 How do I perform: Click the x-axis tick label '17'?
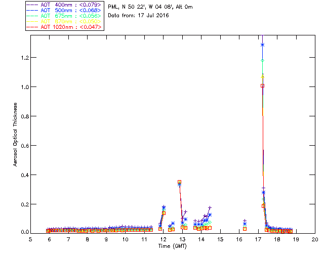pos(258,239)
